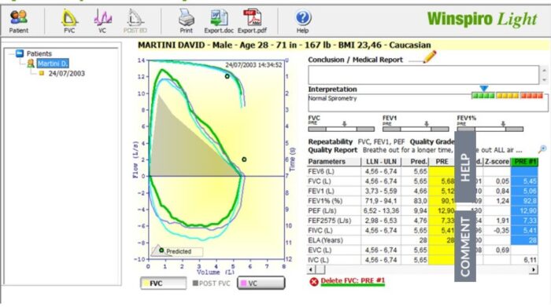Click Delete FVC: PRE #1 link
This screenshot has width=551, height=307.
(x=353, y=281)
